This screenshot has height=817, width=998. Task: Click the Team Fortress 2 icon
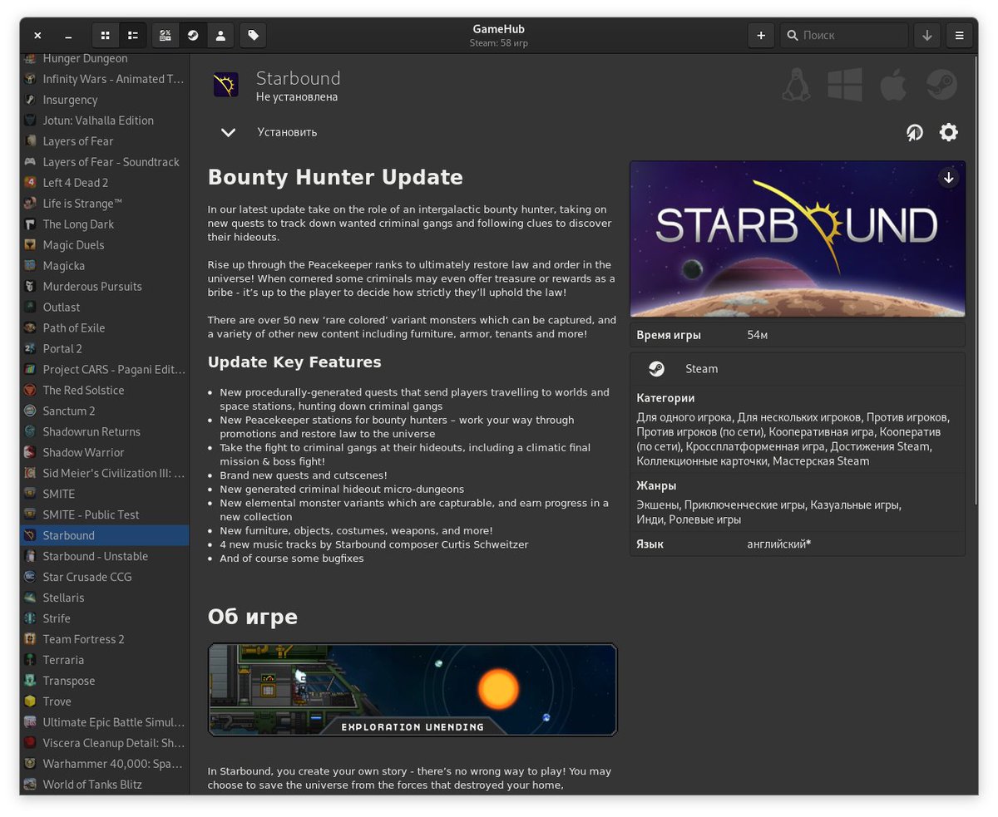click(30, 640)
